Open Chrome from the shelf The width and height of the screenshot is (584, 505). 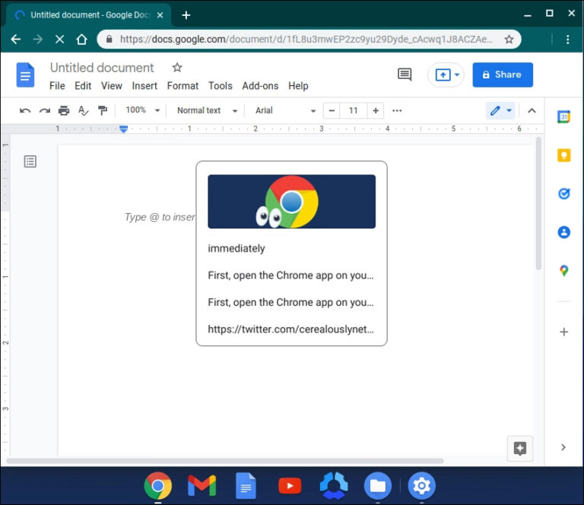tap(158, 486)
